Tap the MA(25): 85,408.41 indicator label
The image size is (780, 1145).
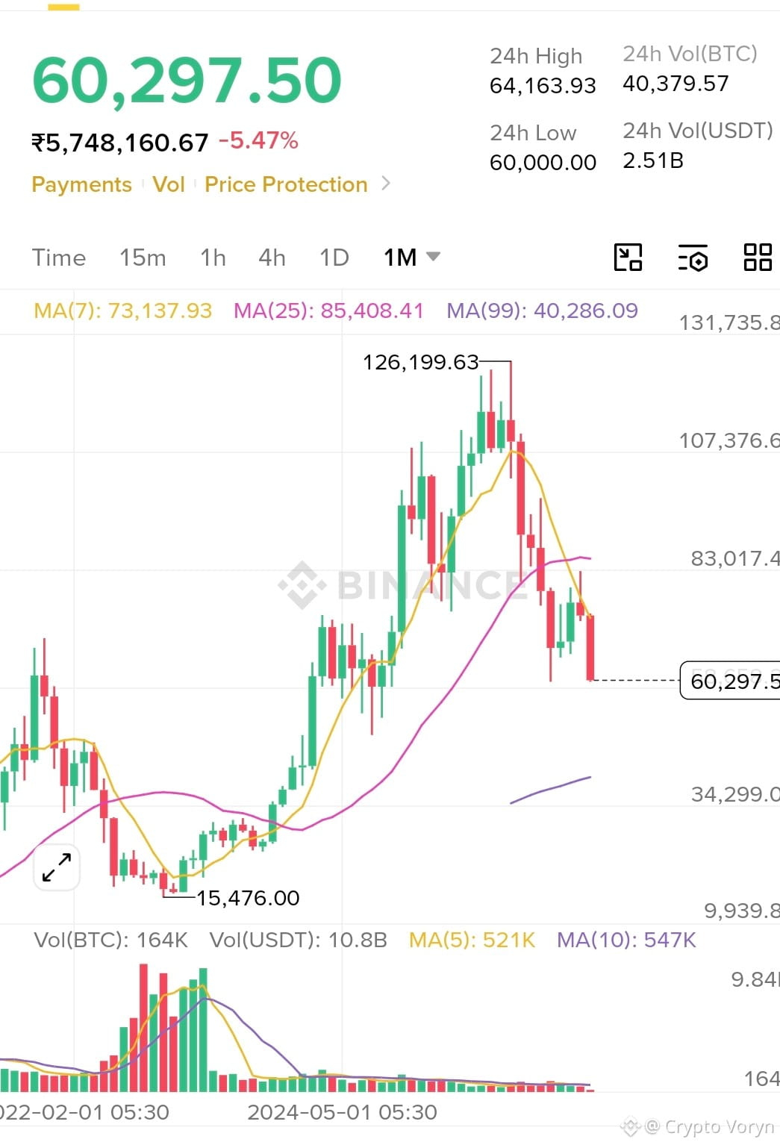[x=328, y=311]
